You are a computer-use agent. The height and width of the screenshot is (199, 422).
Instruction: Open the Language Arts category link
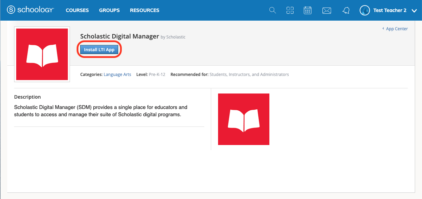[x=117, y=74]
